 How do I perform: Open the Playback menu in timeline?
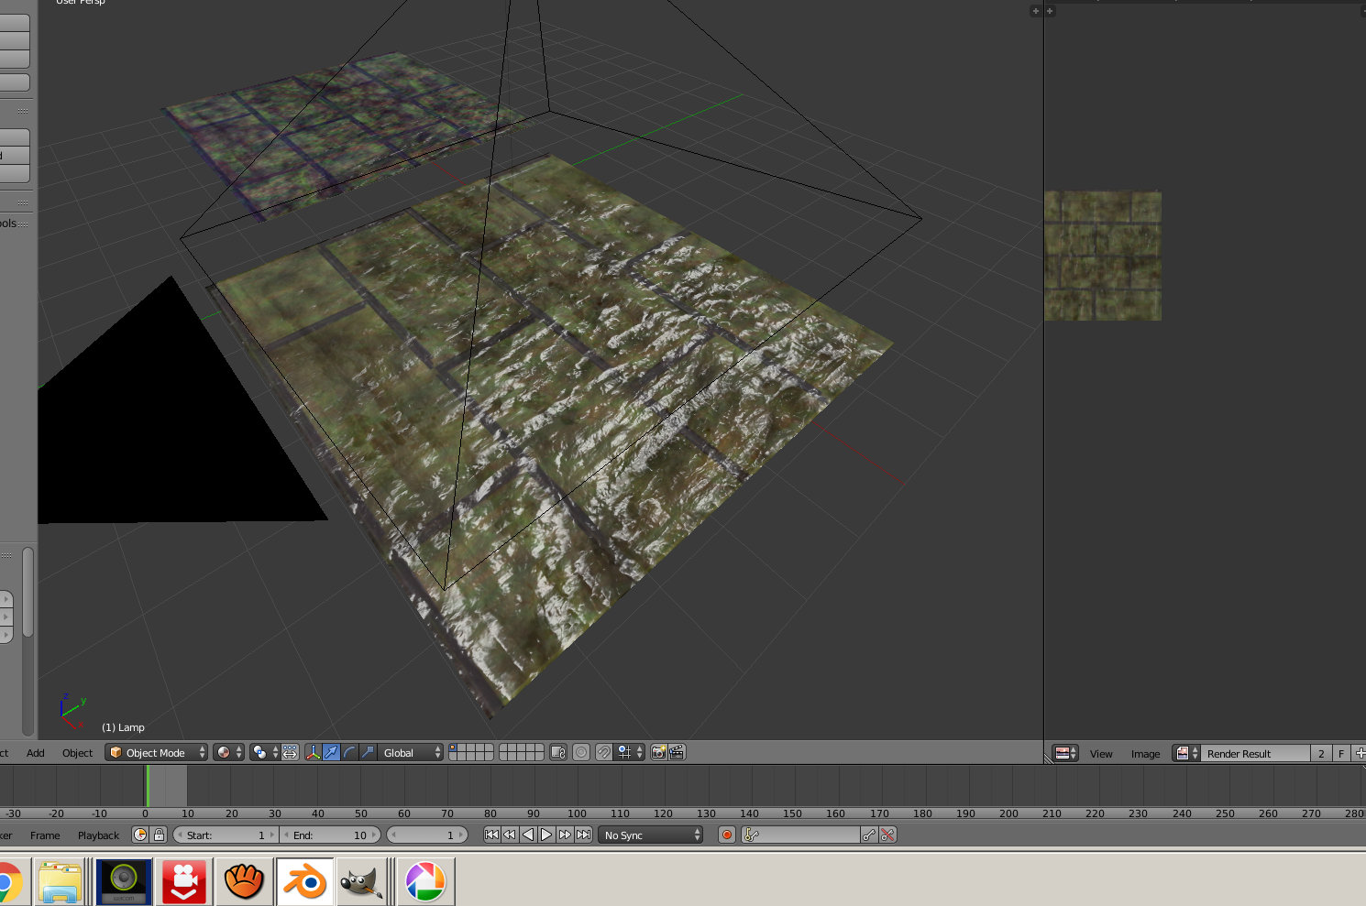click(x=98, y=835)
